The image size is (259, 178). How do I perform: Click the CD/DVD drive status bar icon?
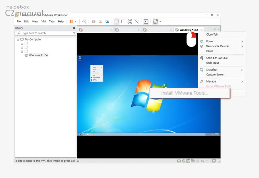pyautogui.click(x=184, y=161)
